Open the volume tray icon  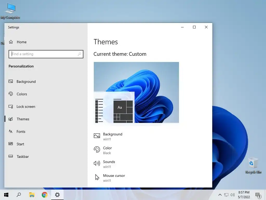pyautogui.click(x=232, y=195)
